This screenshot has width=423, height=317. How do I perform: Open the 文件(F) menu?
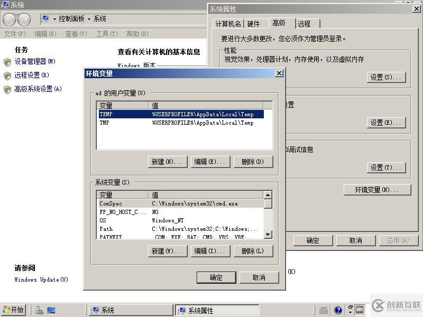point(15,34)
